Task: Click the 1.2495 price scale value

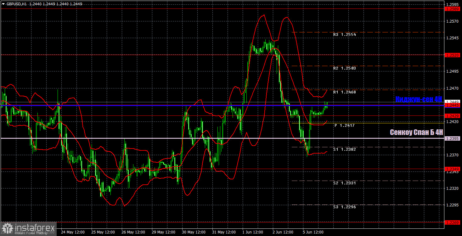Action: tap(452, 71)
